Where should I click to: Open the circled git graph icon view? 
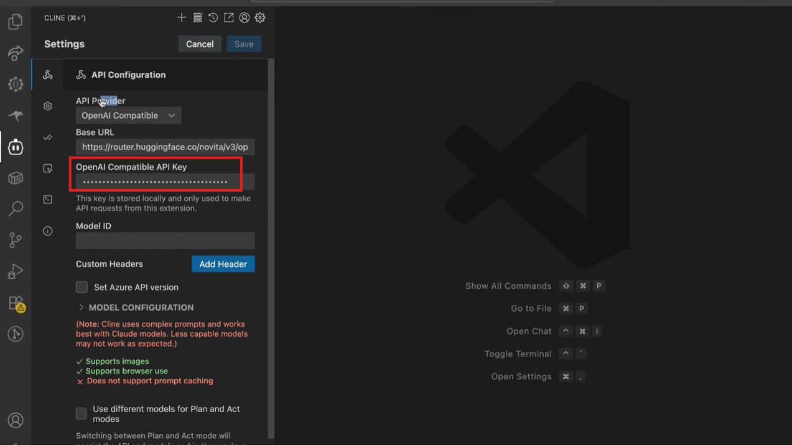[x=16, y=334]
